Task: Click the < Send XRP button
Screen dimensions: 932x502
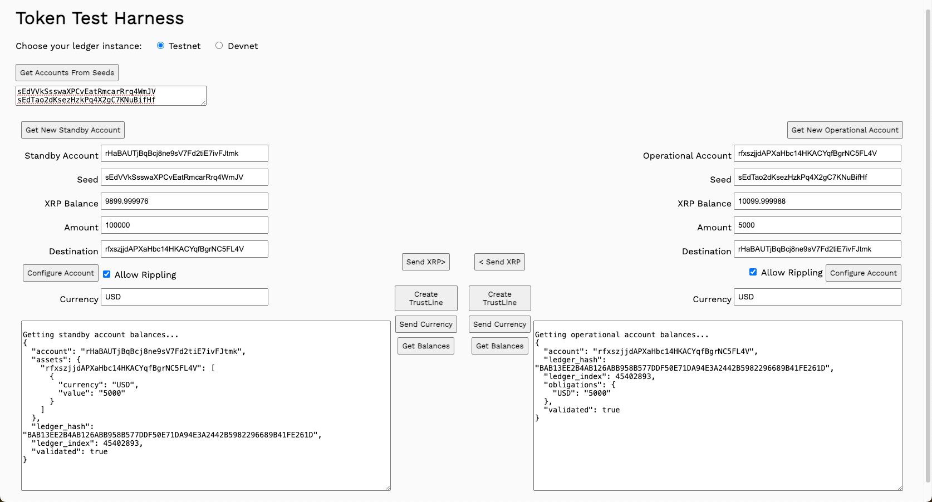Action: pyautogui.click(x=499, y=262)
